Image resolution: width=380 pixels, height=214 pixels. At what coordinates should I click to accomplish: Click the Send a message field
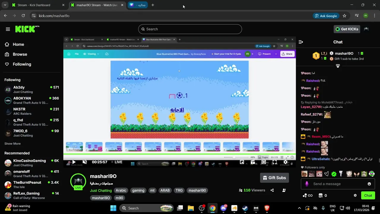338,184
